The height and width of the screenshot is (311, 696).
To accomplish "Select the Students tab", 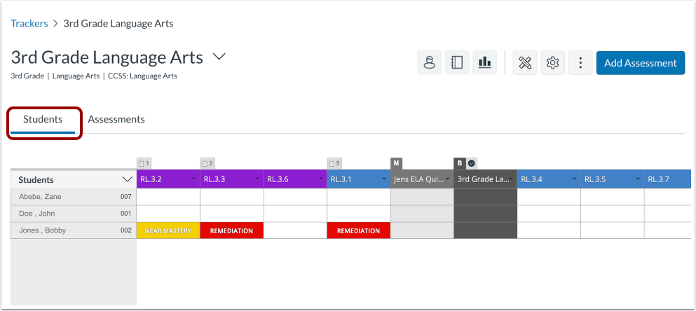I will (x=43, y=119).
